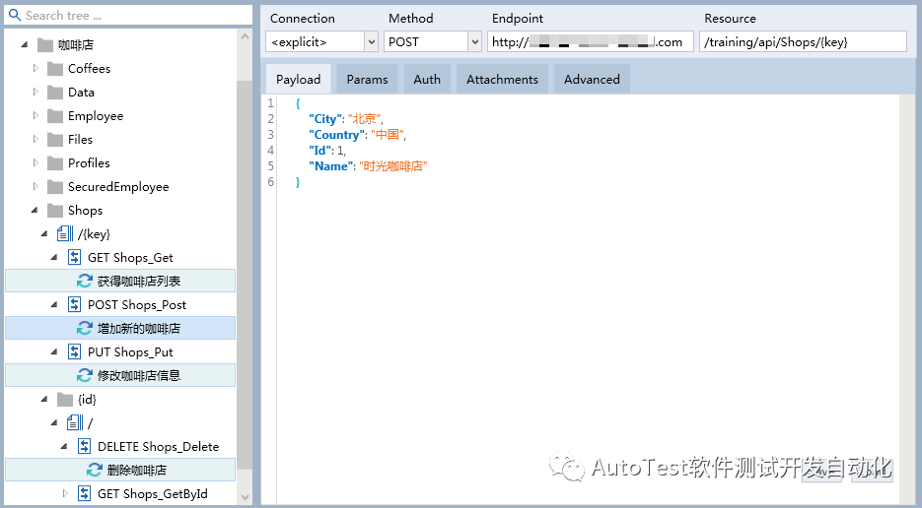Expand the Files folder
Image resolution: width=922 pixels, height=508 pixels.
pyautogui.click(x=35, y=139)
